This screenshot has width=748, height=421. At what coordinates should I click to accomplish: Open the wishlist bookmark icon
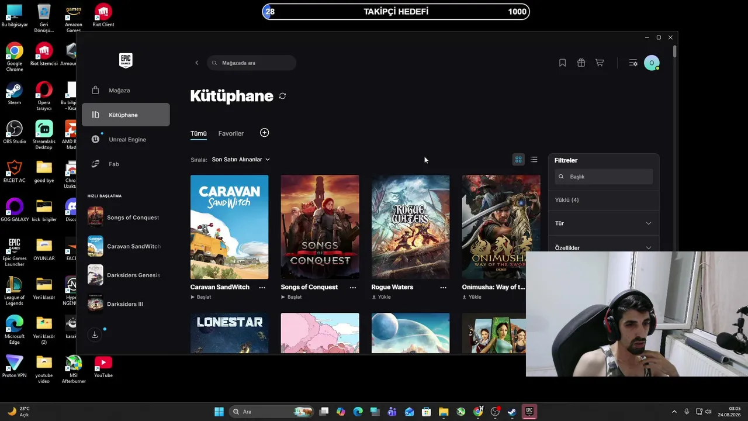(x=562, y=63)
